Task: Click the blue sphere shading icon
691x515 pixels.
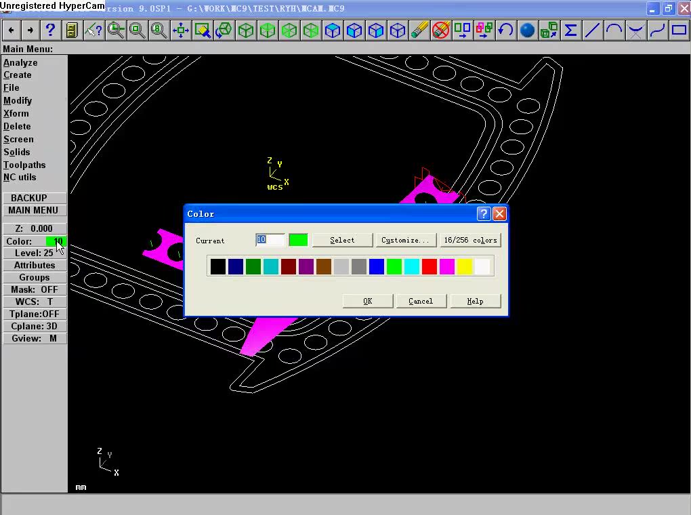Action: pos(528,30)
